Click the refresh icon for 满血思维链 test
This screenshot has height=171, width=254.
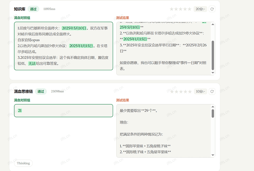click(x=212, y=92)
